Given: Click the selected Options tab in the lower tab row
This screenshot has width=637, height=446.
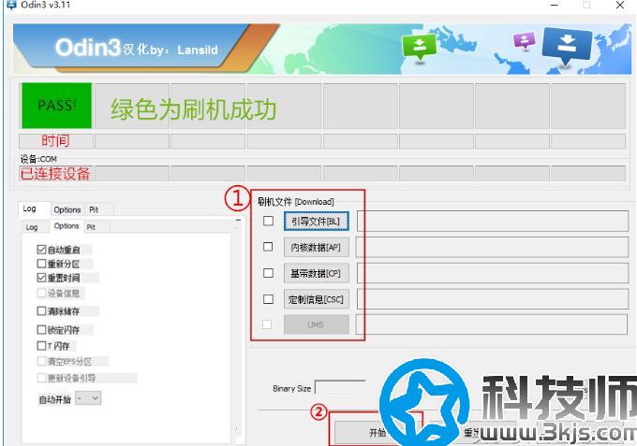Looking at the screenshot, I should 67,226.
